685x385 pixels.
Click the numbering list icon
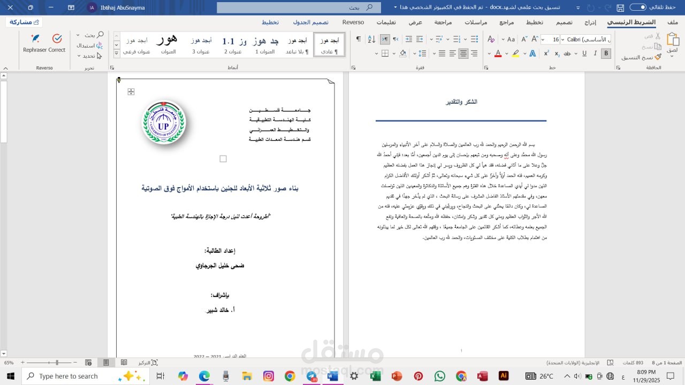456,40
